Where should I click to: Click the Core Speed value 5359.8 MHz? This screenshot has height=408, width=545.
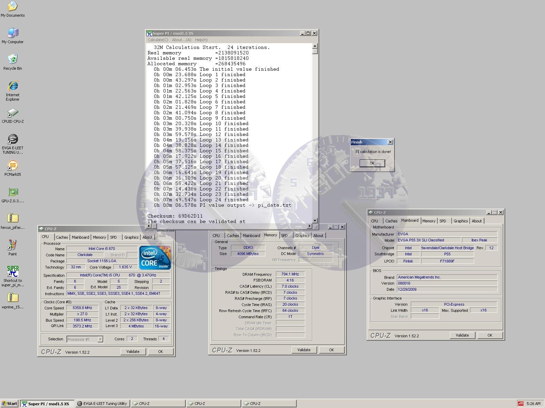[x=82, y=308]
